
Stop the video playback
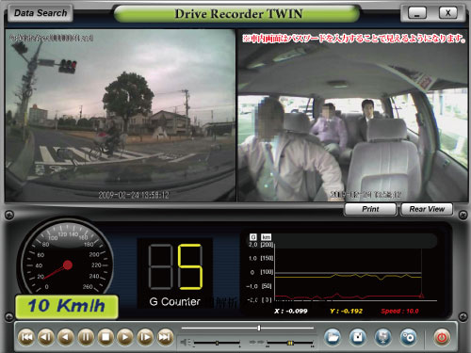[x=106, y=337]
